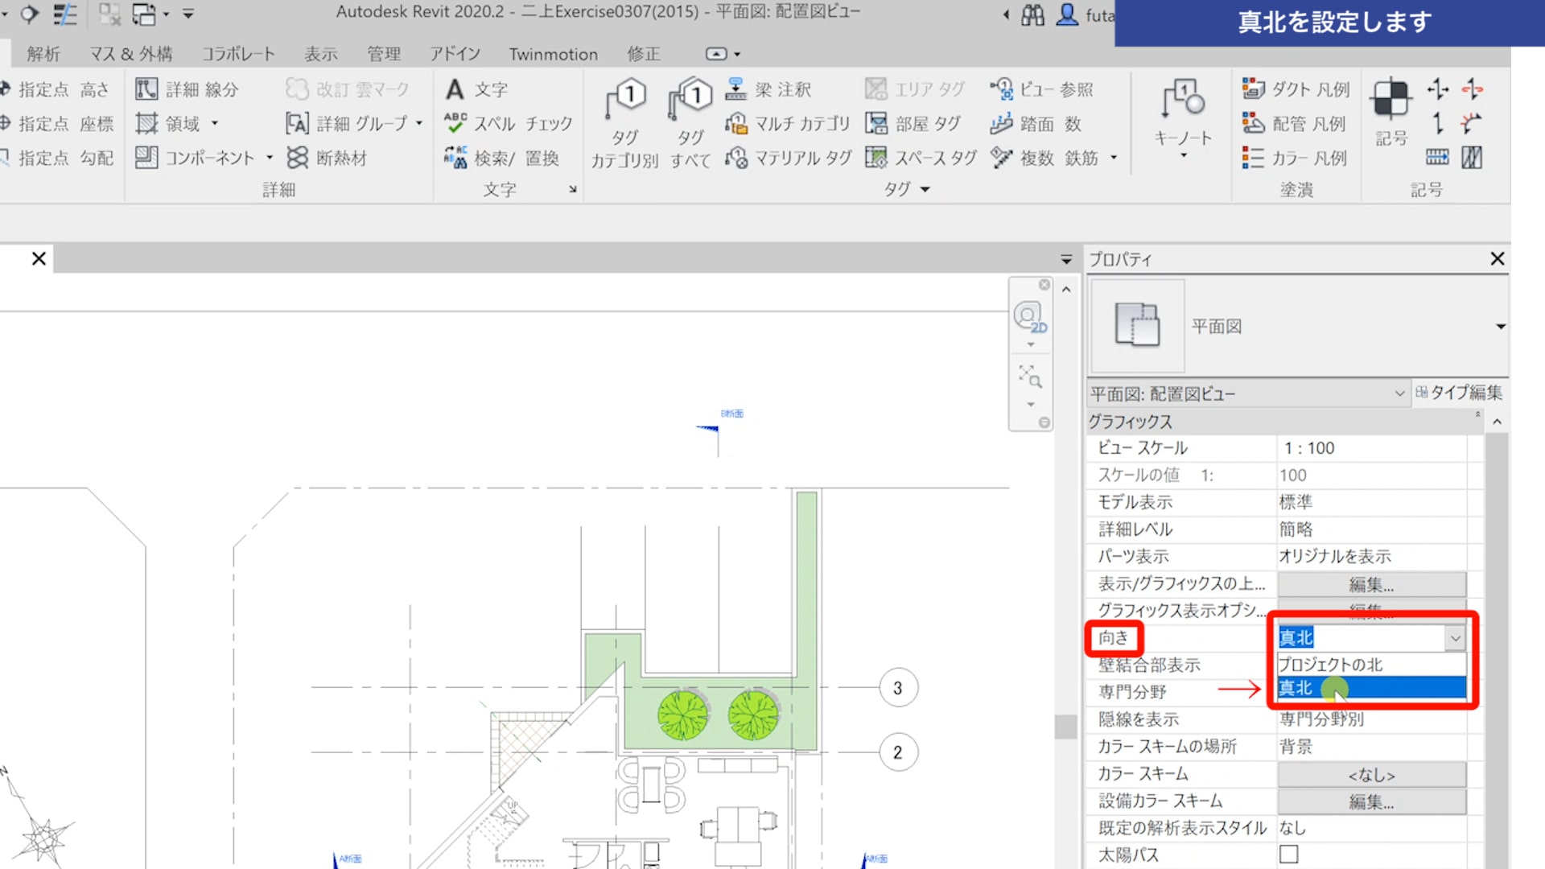Click the 文字 text tool icon
This screenshot has height=869, width=1545.
click(x=455, y=89)
